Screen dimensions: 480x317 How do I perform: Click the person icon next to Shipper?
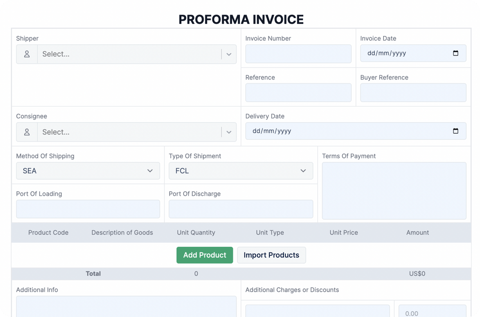(x=27, y=54)
